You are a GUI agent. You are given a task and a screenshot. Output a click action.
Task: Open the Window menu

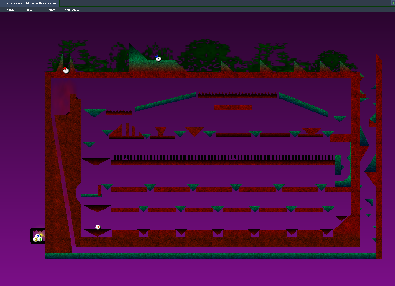pos(72,10)
